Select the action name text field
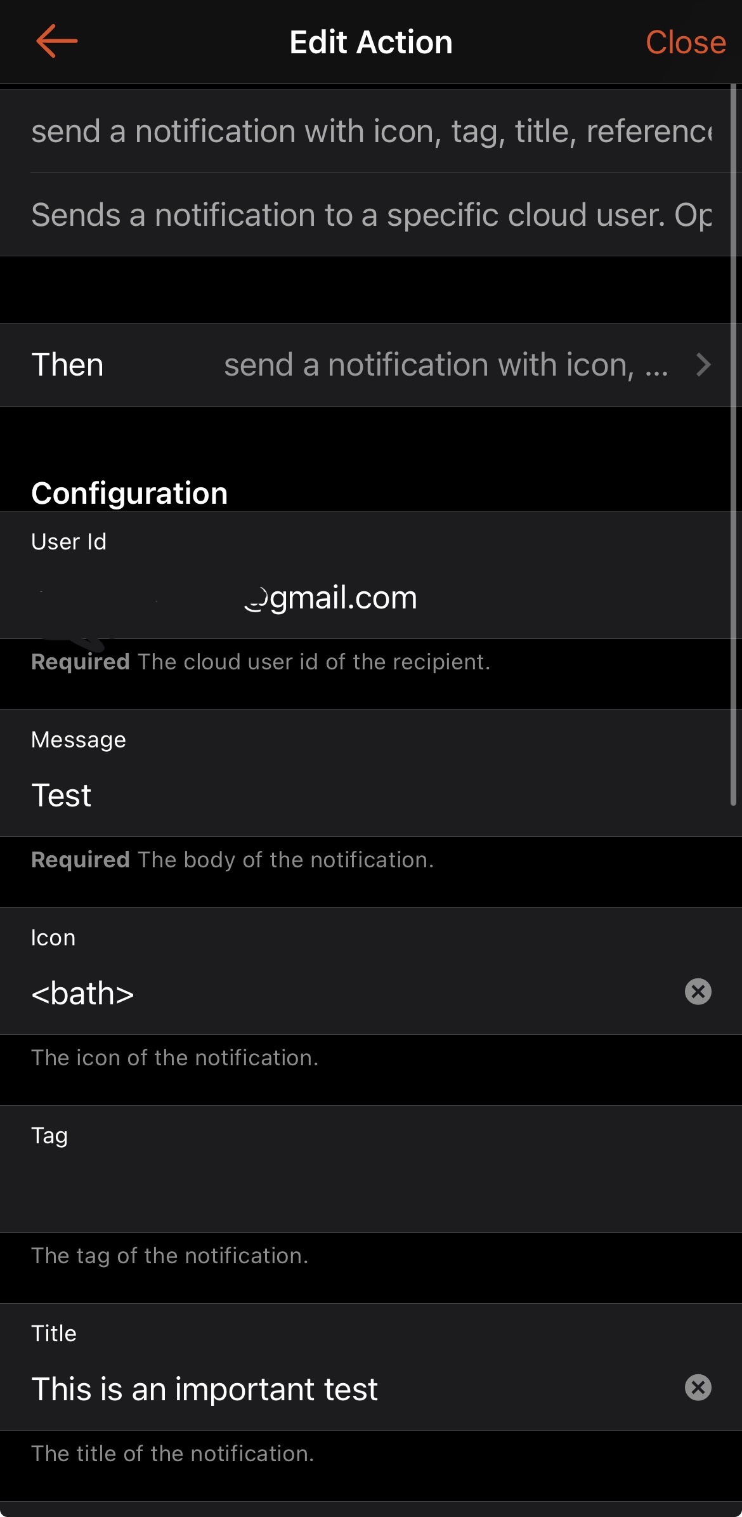The image size is (742, 1517). (x=371, y=131)
